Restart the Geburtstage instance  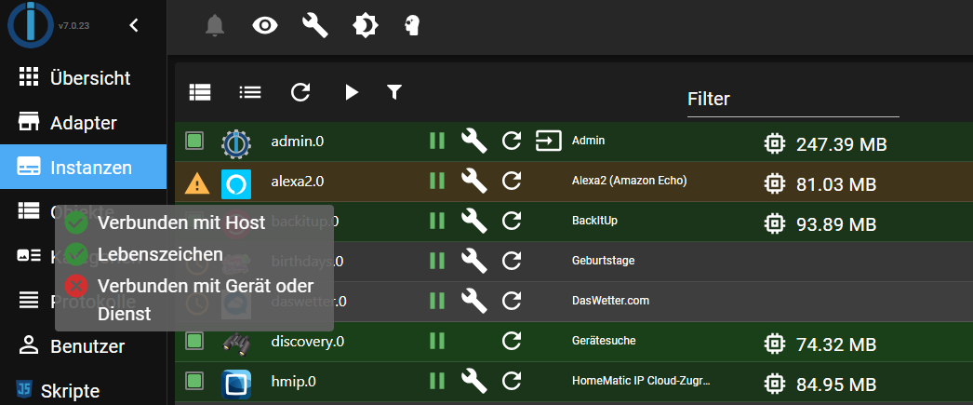(x=512, y=261)
